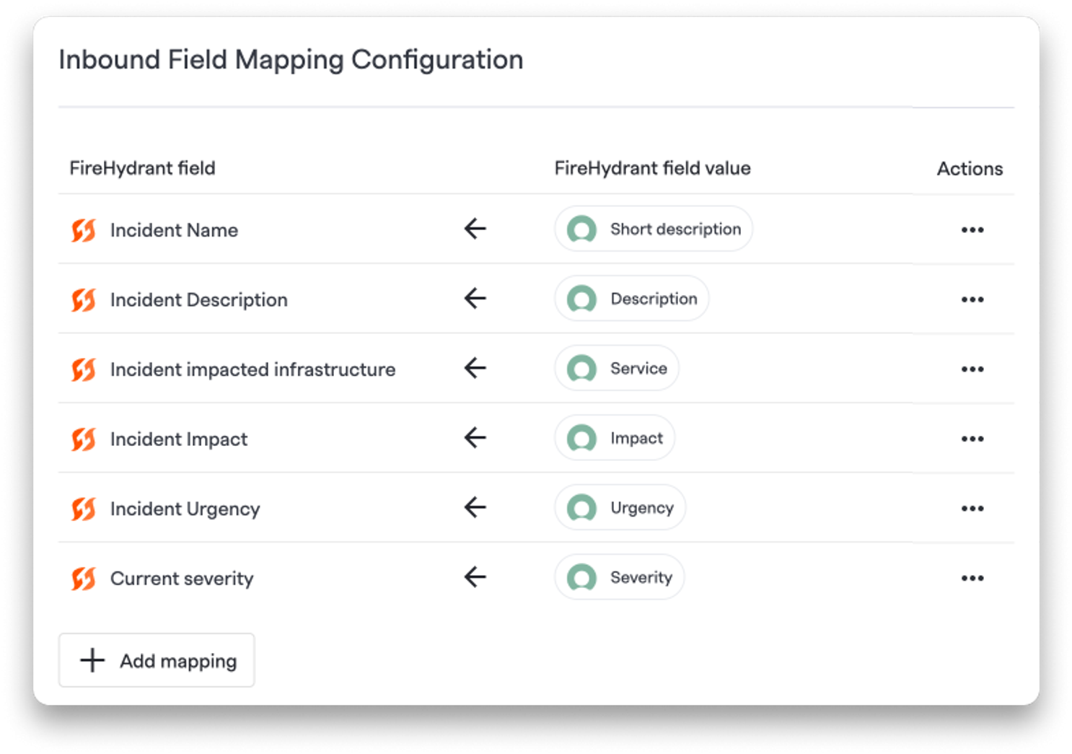Click the arrow in Incident Impact row
Screen dimensions: 1072x754
475,437
